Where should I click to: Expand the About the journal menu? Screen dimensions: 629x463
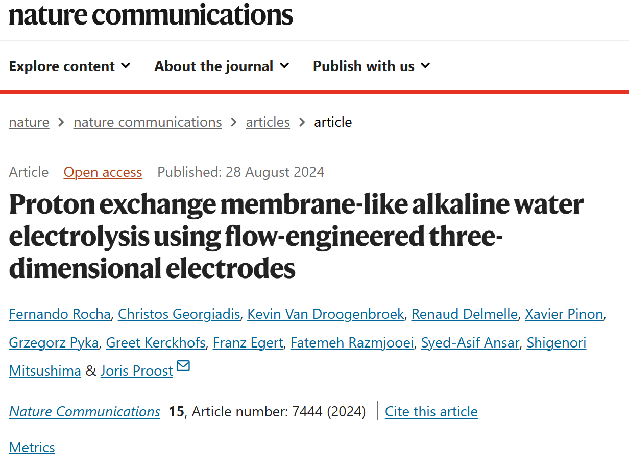pyautogui.click(x=222, y=66)
